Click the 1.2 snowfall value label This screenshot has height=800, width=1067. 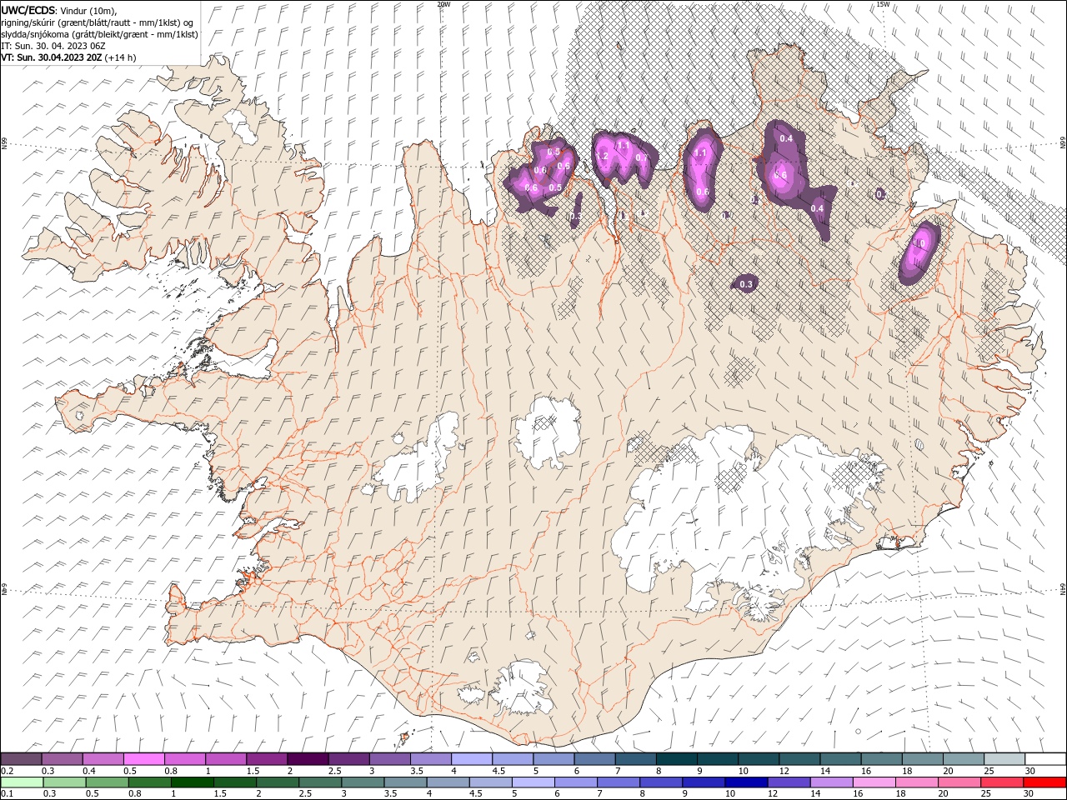coord(601,157)
